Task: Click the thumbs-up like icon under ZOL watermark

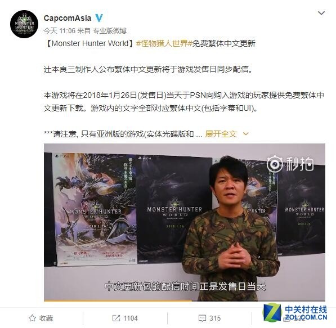Action: [x=286, y=319]
